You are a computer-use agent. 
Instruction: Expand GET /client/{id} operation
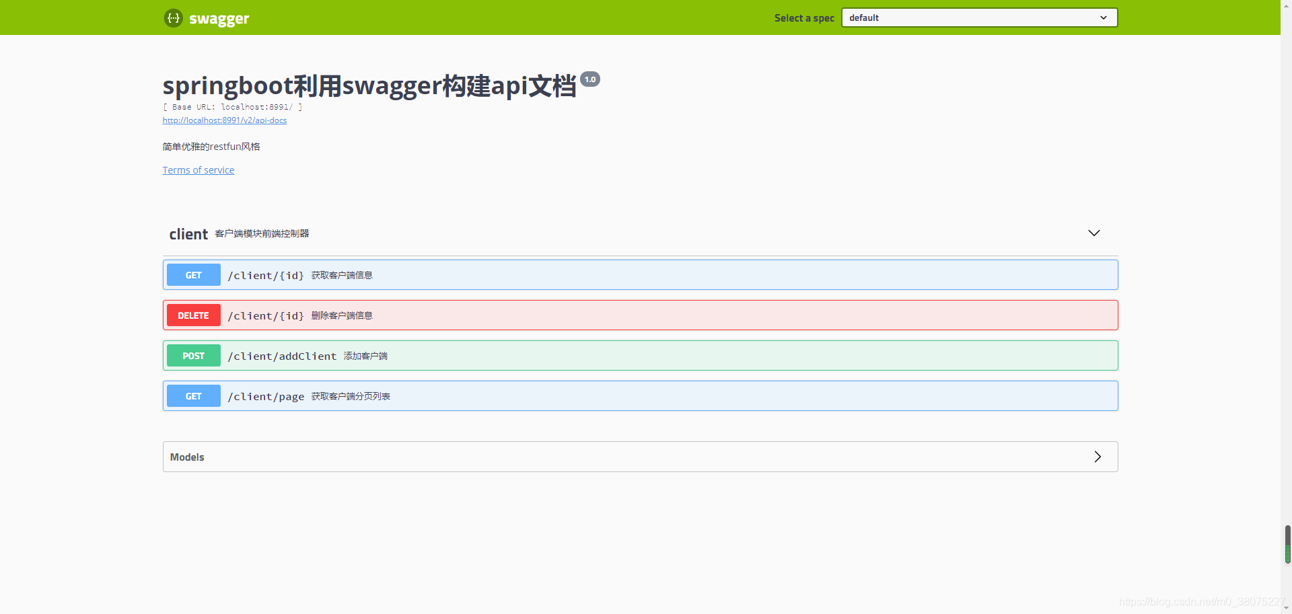tap(640, 275)
